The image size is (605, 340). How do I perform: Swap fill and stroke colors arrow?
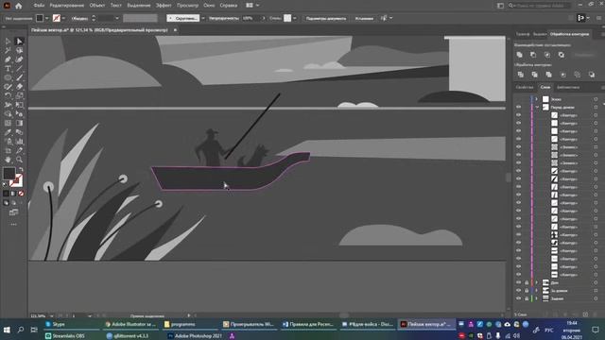(21, 170)
